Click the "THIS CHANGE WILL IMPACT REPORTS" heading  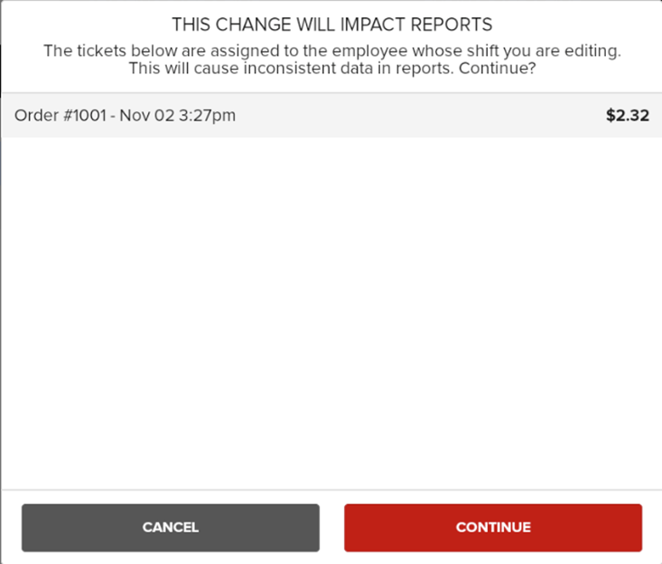331,24
